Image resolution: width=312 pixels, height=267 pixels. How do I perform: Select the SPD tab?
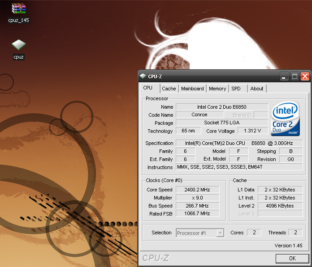coord(236,89)
